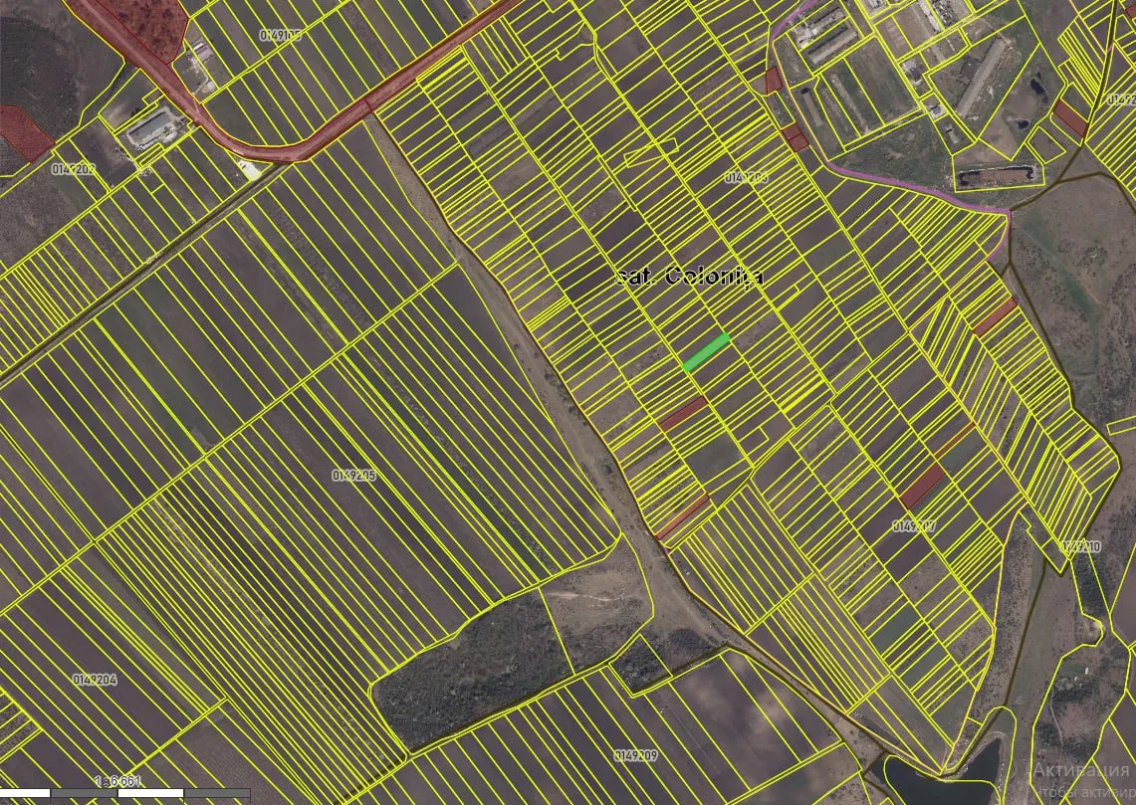Viewport: 1136px width, 805px height.
Task: Select the 0149204 cadastral sector label
Action: click(x=95, y=680)
